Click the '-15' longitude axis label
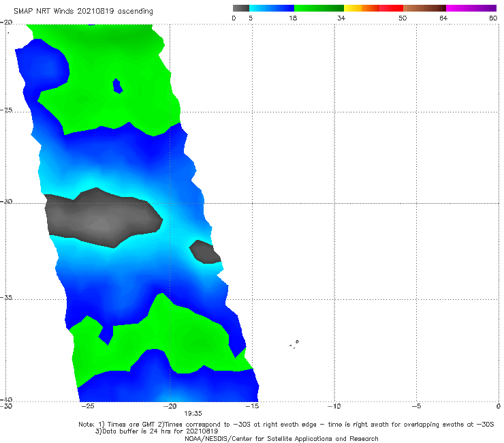 tap(252, 406)
